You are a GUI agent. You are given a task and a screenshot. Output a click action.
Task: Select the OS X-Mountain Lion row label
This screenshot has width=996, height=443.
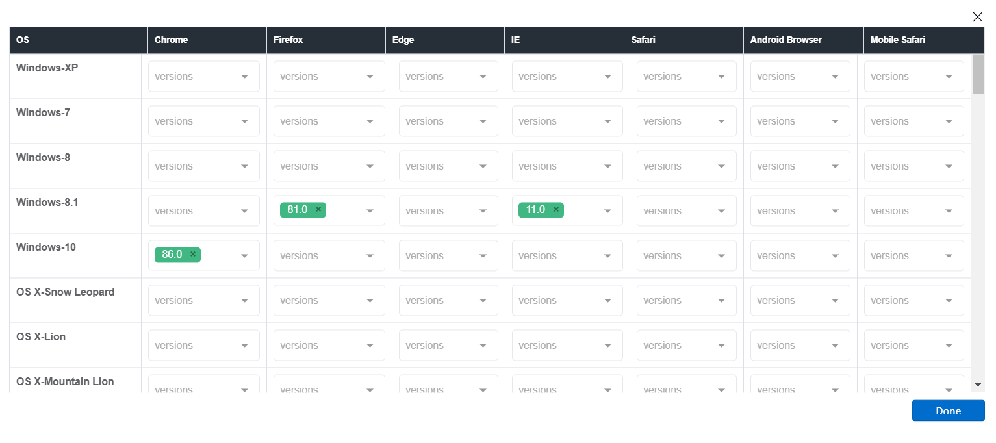pos(65,381)
